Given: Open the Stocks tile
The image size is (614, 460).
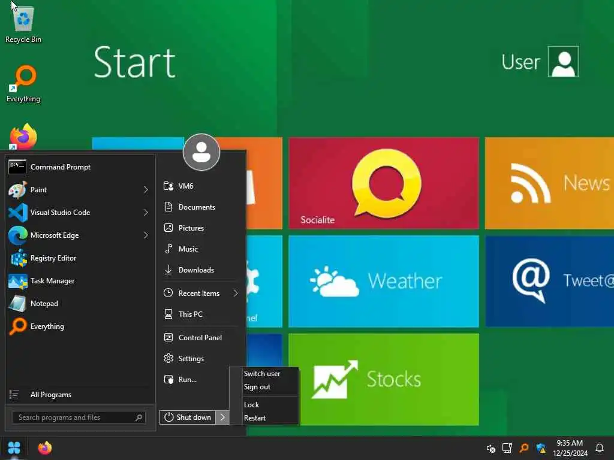Looking at the screenshot, I should coord(383,379).
